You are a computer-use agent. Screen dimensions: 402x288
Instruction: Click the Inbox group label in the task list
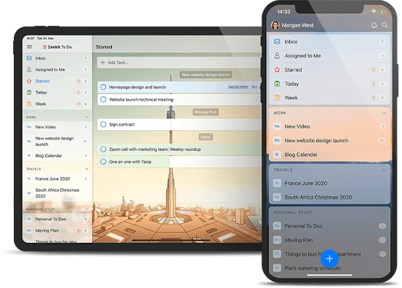point(206,137)
